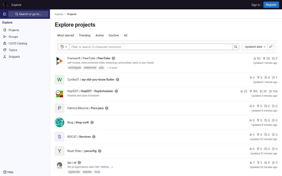This screenshot has width=282, height=176.
Task: Open the Framasoft / PeerTube / PeerTube project
Action: 89,58
